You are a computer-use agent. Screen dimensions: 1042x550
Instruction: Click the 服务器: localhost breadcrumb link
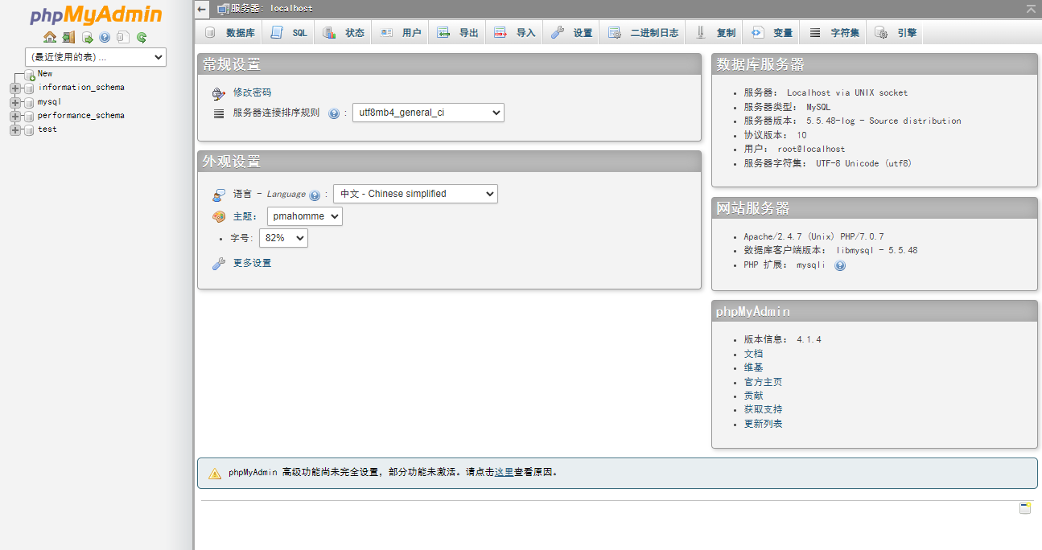click(x=272, y=9)
